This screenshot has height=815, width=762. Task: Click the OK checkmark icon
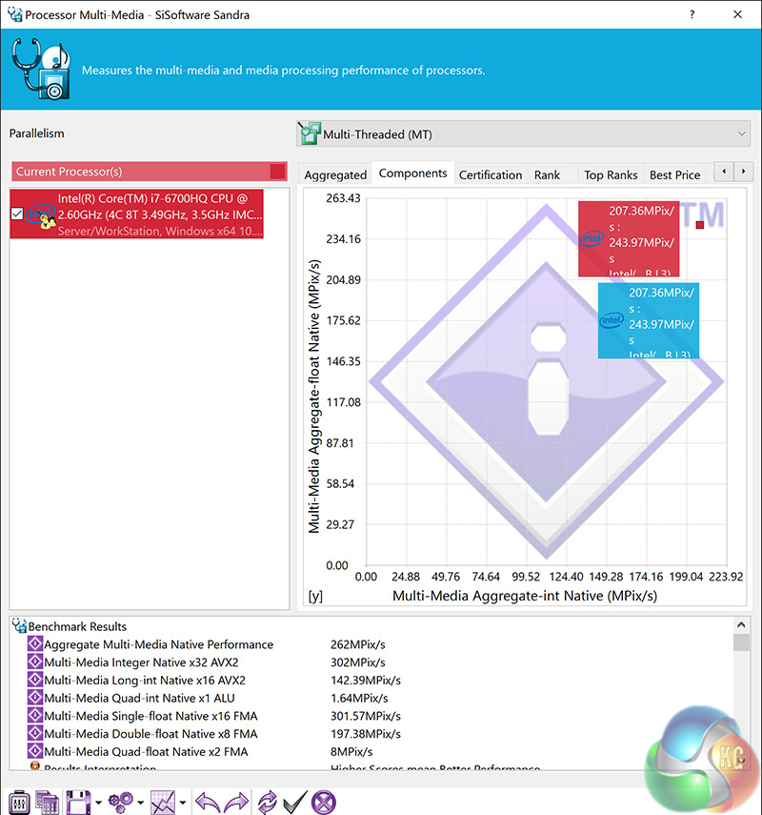click(x=295, y=802)
